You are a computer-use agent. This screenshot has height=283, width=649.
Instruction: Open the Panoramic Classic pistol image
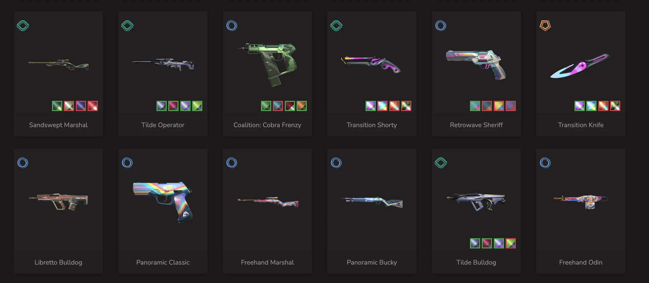163,202
